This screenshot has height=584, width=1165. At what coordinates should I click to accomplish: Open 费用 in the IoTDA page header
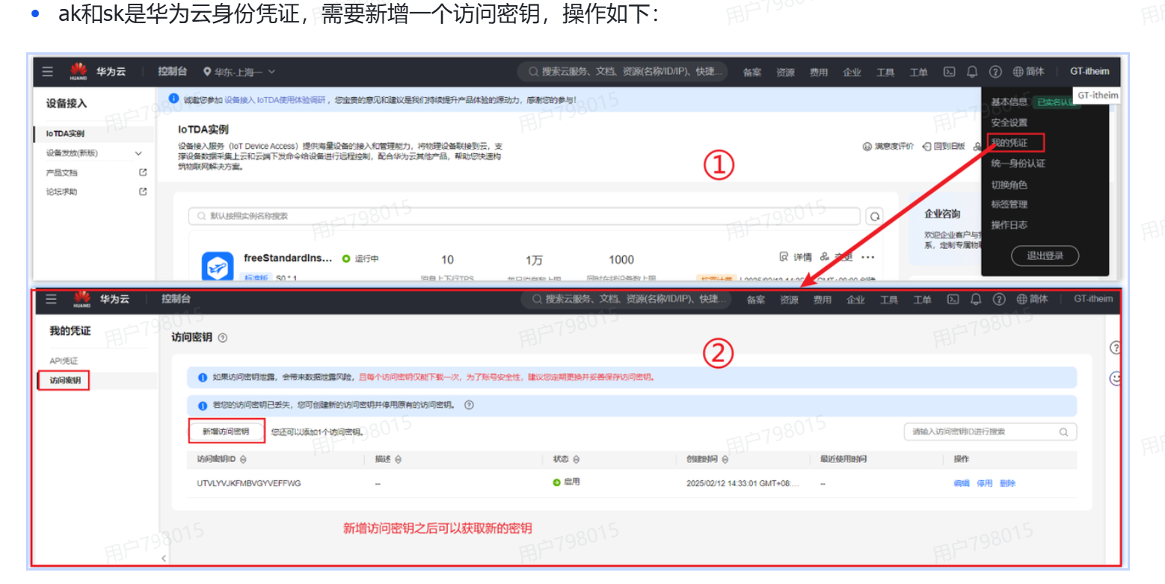pos(819,73)
